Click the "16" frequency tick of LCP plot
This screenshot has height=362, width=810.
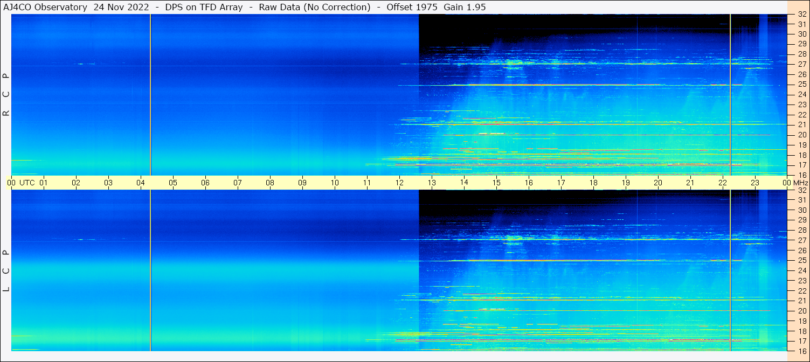click(x=801, y=351)
